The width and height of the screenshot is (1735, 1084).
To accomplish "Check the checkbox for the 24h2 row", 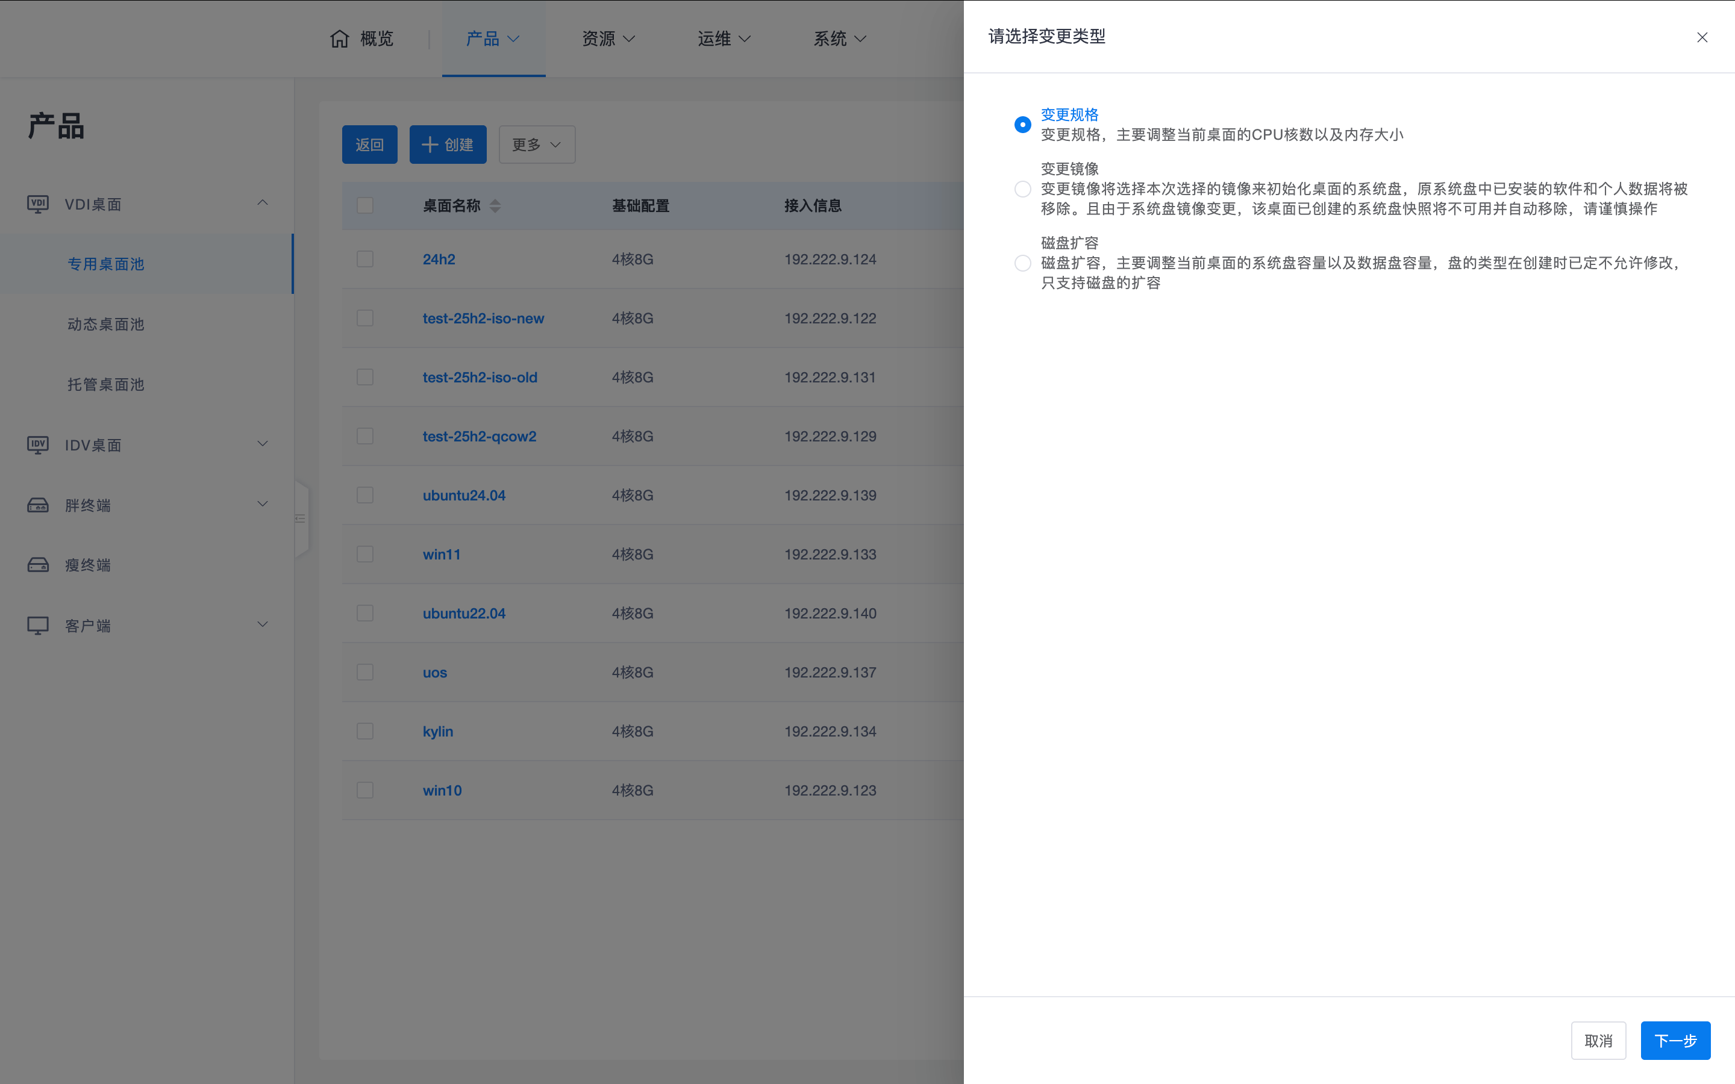I will click(x=365, y=259).
